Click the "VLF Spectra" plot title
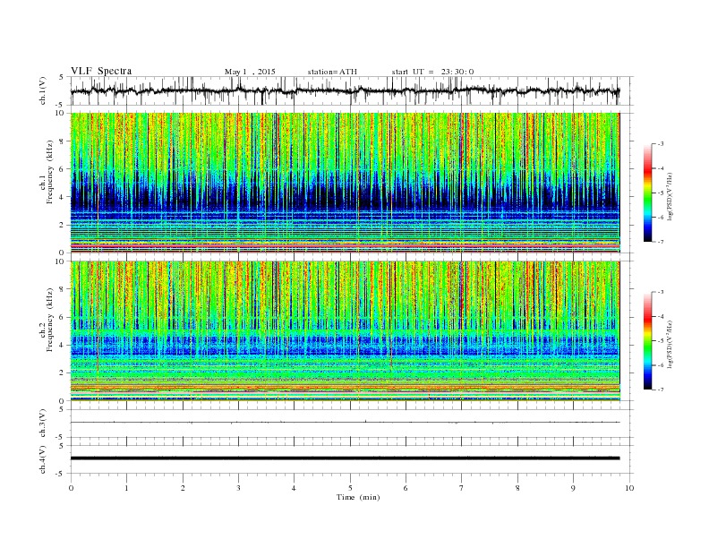 (101, 71)
